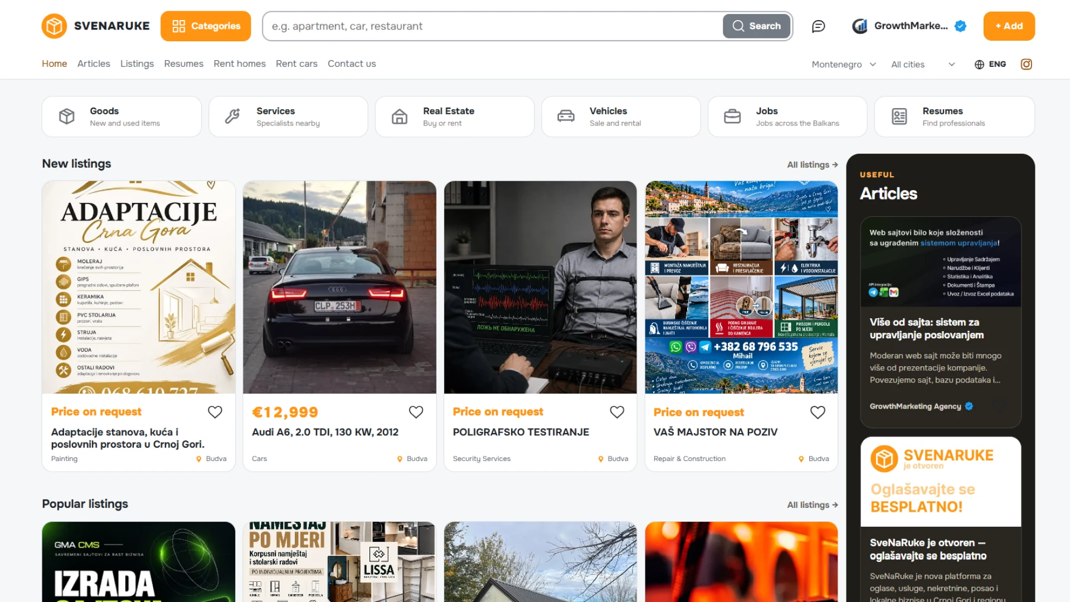Open the Articles menu item

[x=94, y=64]
